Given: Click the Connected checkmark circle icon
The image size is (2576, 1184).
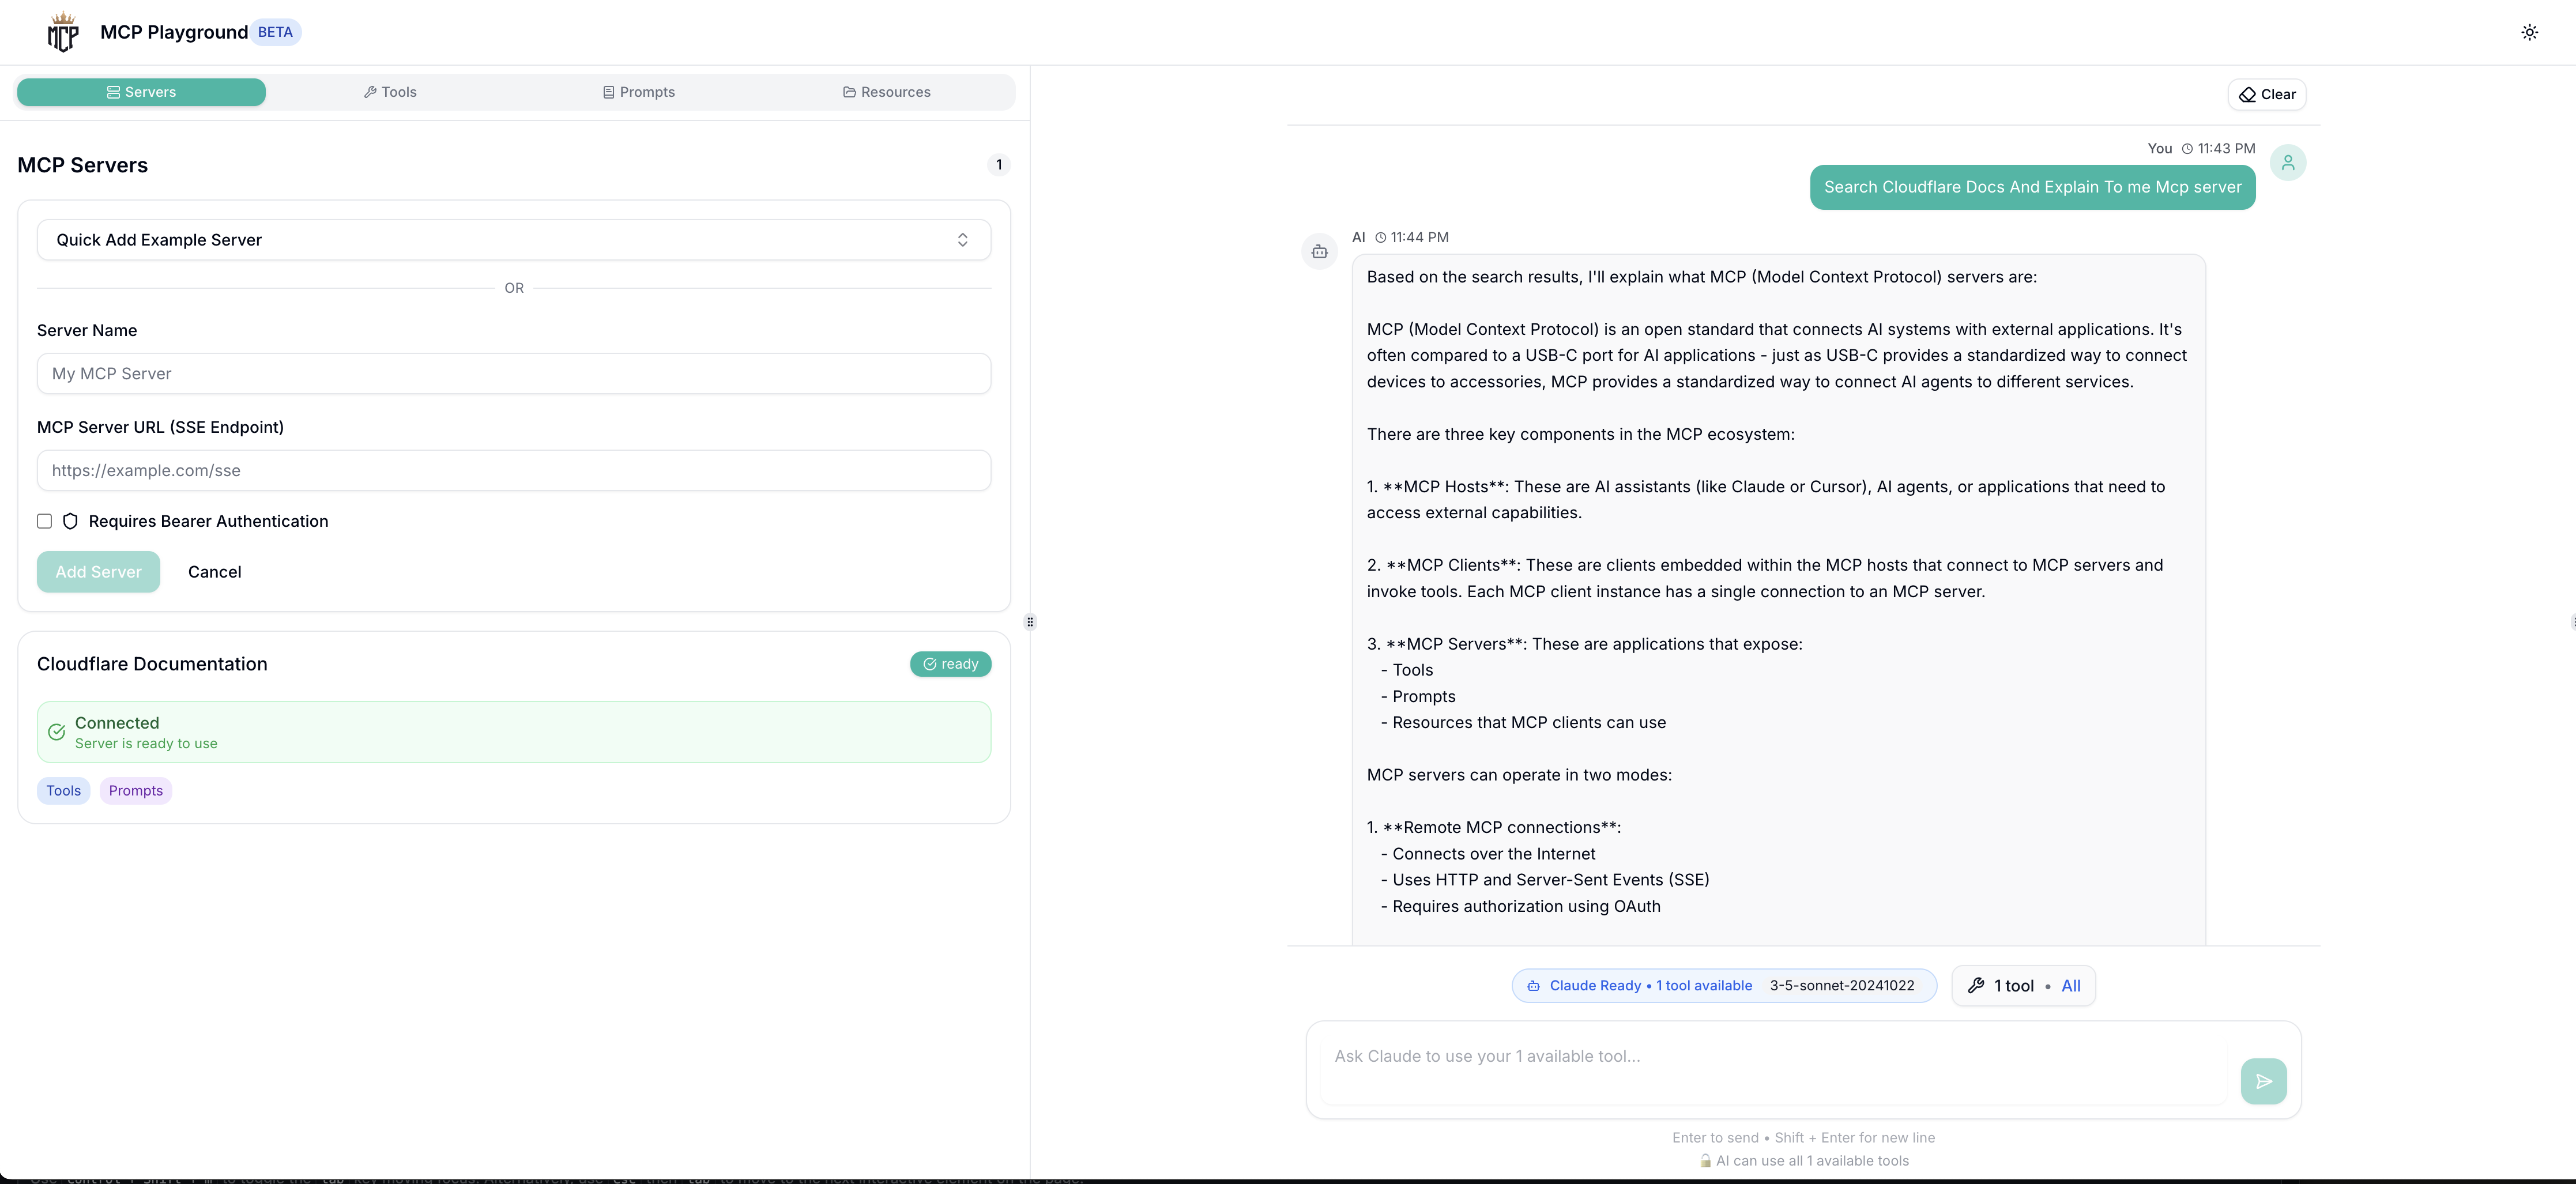Looking at the screenshot, I should coord(57,732).
